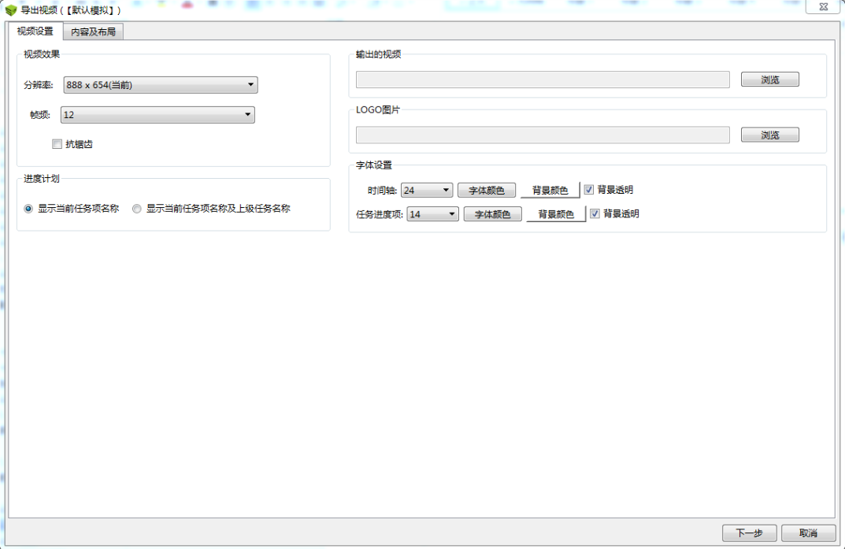This screenshot has width=845, height=549.
Task: Select 显示当前任务项名称 radio option
Action: tap(28, 209)
